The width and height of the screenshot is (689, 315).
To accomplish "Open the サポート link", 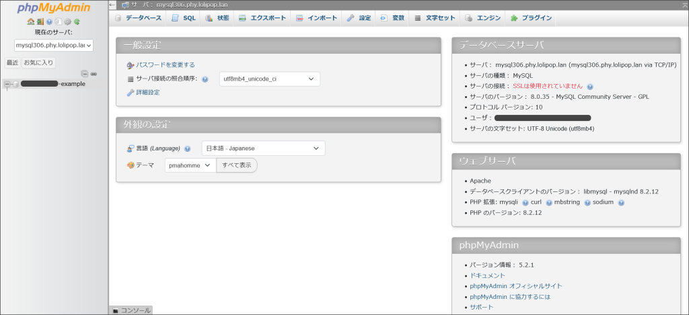I will coord(482,307).
